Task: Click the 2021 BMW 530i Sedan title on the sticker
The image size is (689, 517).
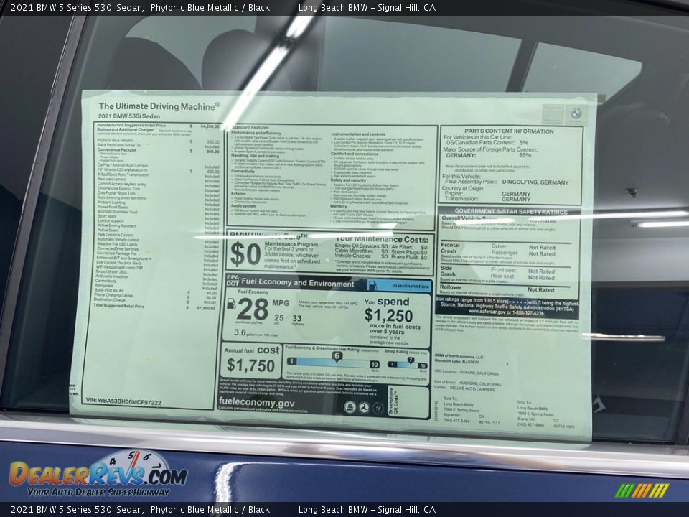Action: (x=128, y=116)
